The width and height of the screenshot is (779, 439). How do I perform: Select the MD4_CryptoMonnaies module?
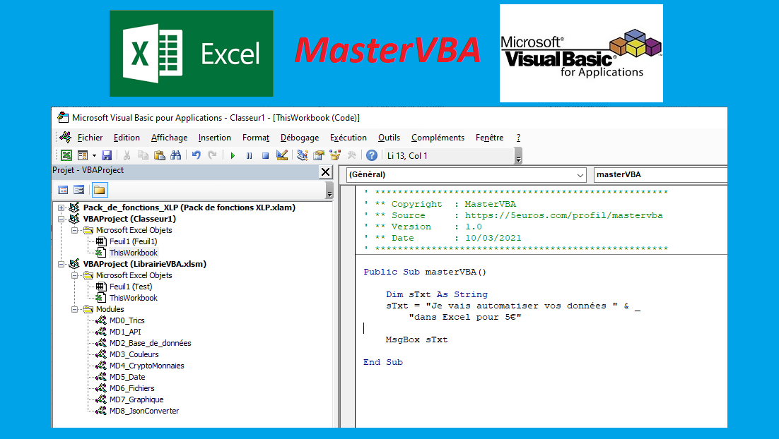coord(146,366)
